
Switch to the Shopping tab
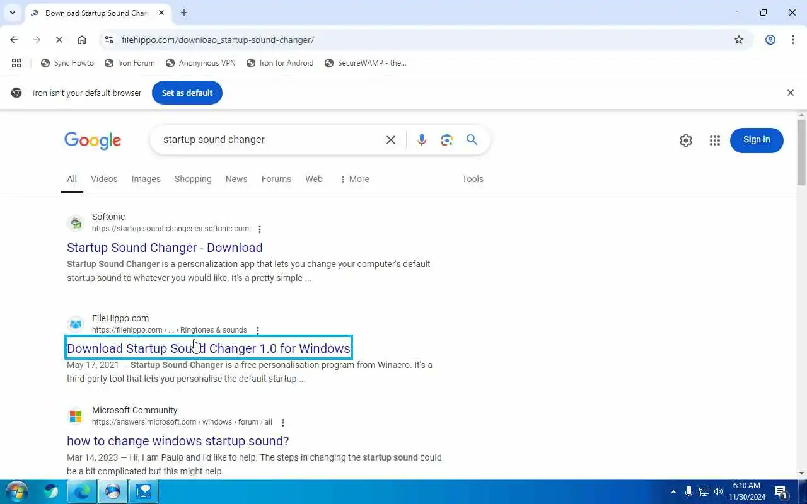(x=193, y=179)
